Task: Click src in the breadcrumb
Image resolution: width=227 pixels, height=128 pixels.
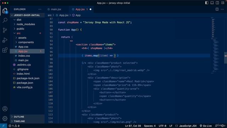Action: [x=50, y=15]
